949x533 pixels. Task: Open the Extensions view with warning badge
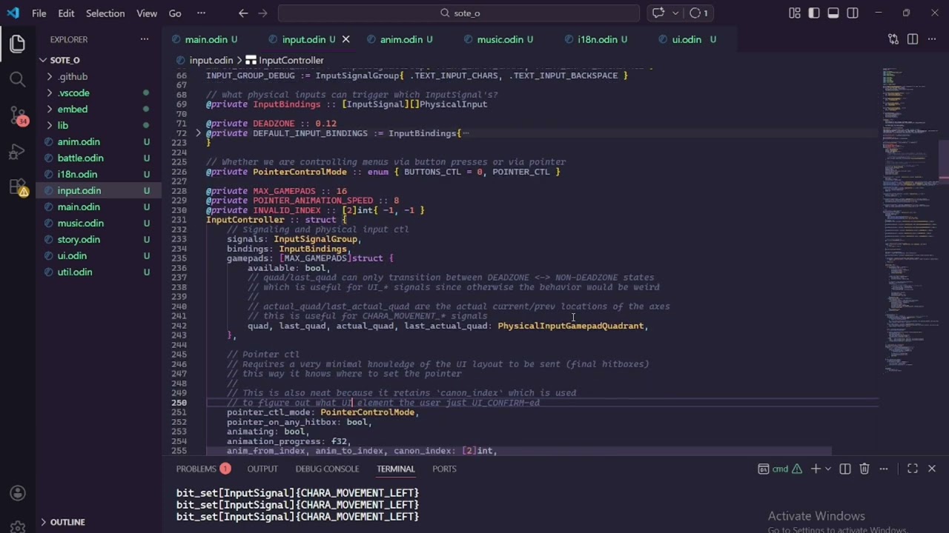point(18,188)
